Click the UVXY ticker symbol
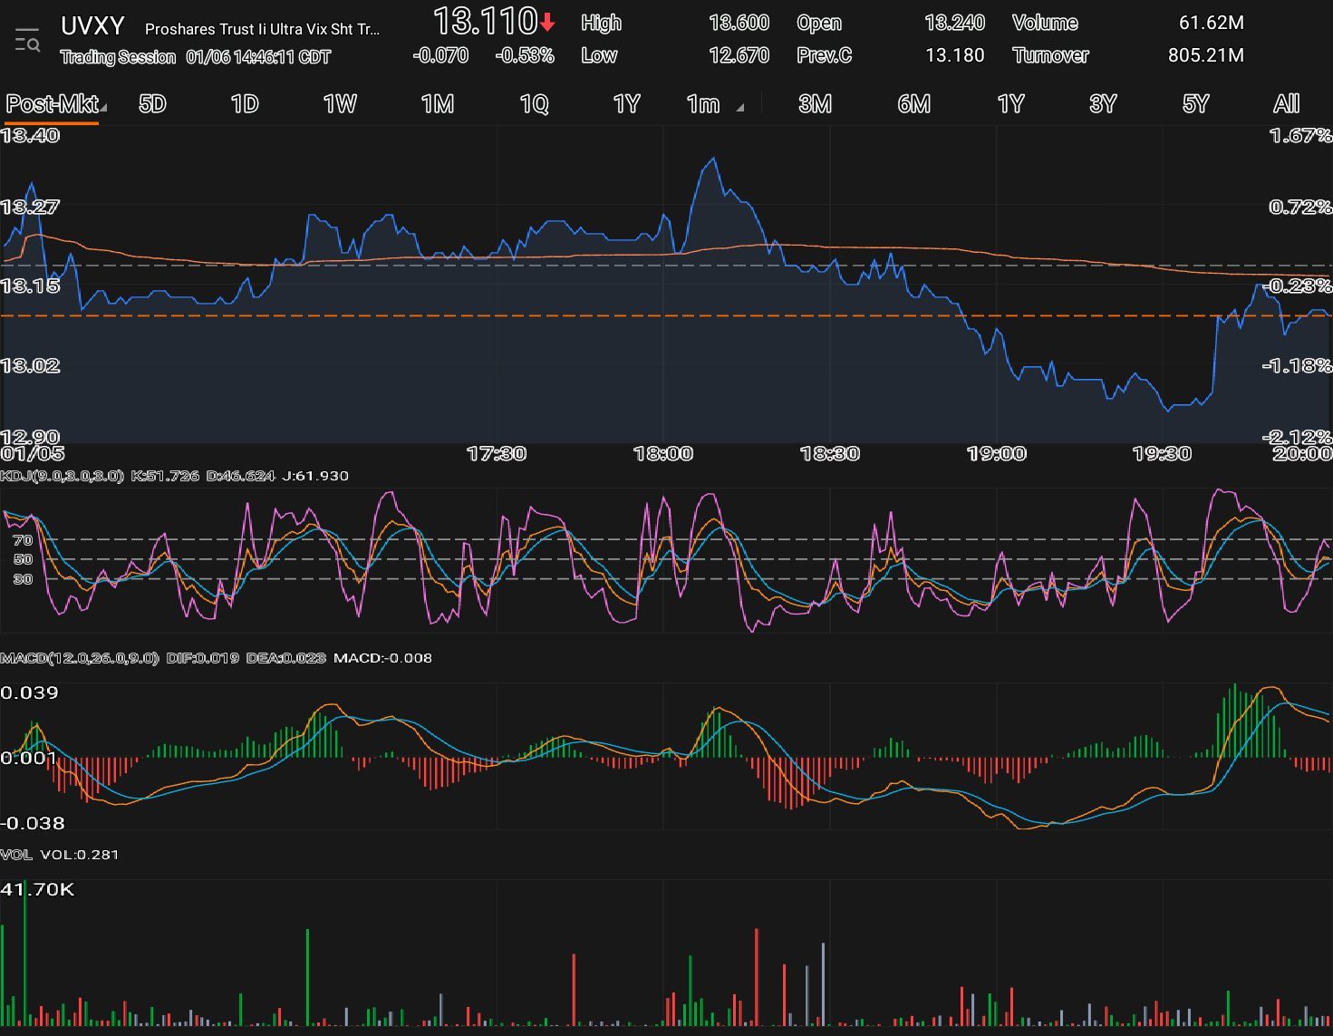This screenshot has height=1036, width=1333. pos(92,26)
